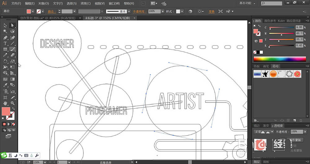This screenshot has height=164, width=310.
Task: Click the Recolor Artwork wheel button
Action: pos(190,11)
